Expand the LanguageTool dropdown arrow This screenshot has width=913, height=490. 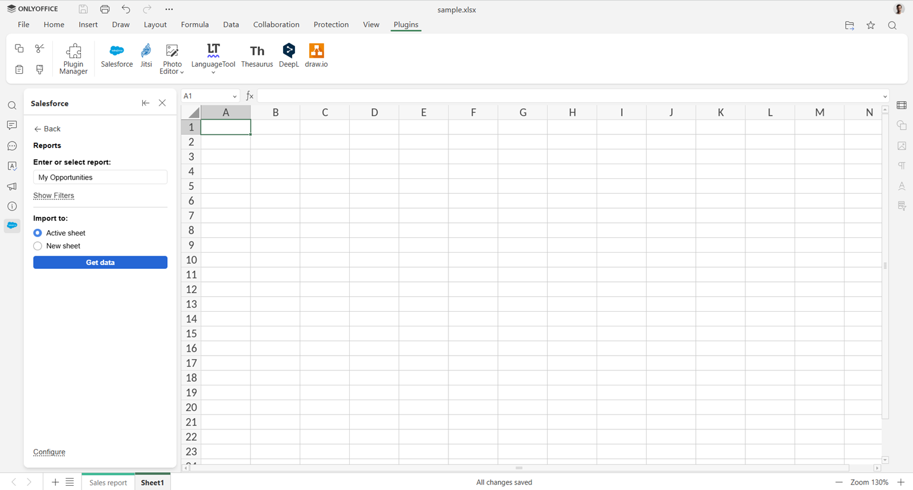pyautogui.click(x=213, y=73)
